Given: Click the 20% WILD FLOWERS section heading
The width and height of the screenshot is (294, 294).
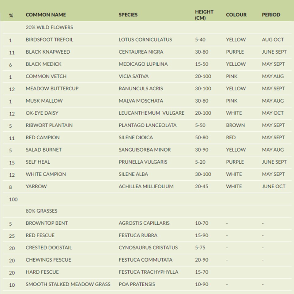Looking at the screenshot, I should 49,27.
